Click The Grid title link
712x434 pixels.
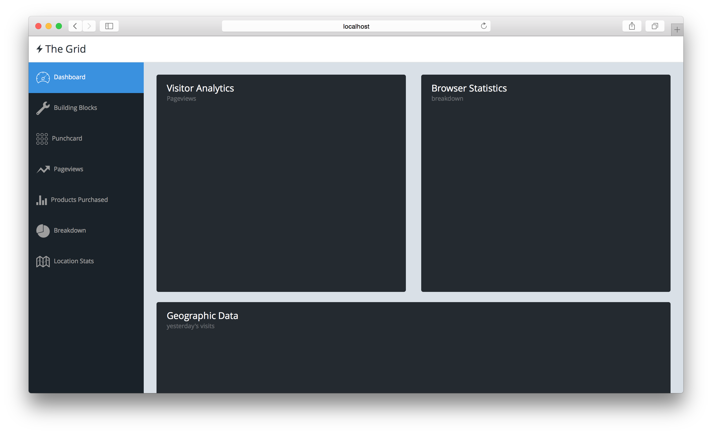[65, 49]
